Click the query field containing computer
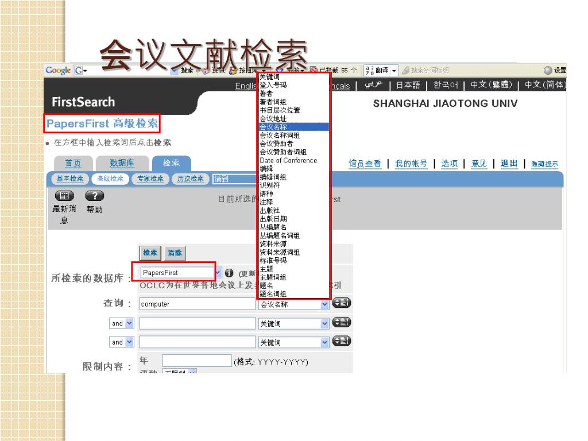This screenshot has width=588, height=441. click(x=198, y=304)
